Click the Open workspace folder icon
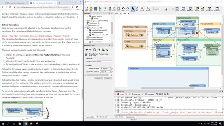 pyautogui.click(x=91, y=9)
